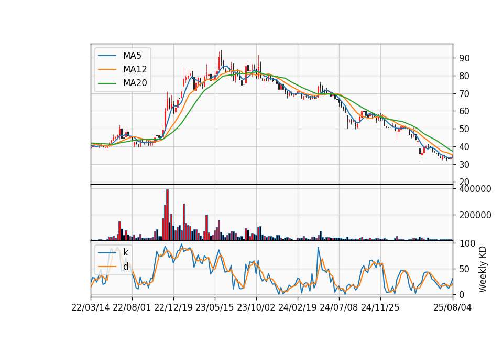Click the 90 price axis label
Viewport: 503px width, 362px height.
464,58
